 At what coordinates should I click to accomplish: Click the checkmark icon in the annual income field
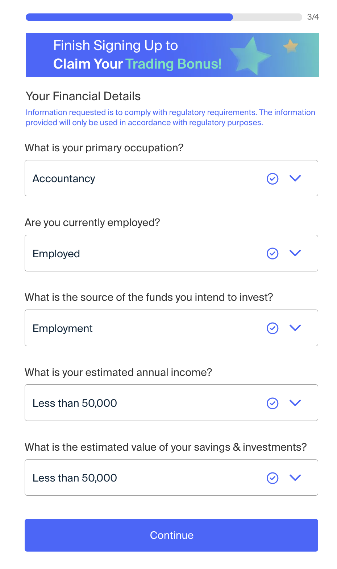coord(272,403)
